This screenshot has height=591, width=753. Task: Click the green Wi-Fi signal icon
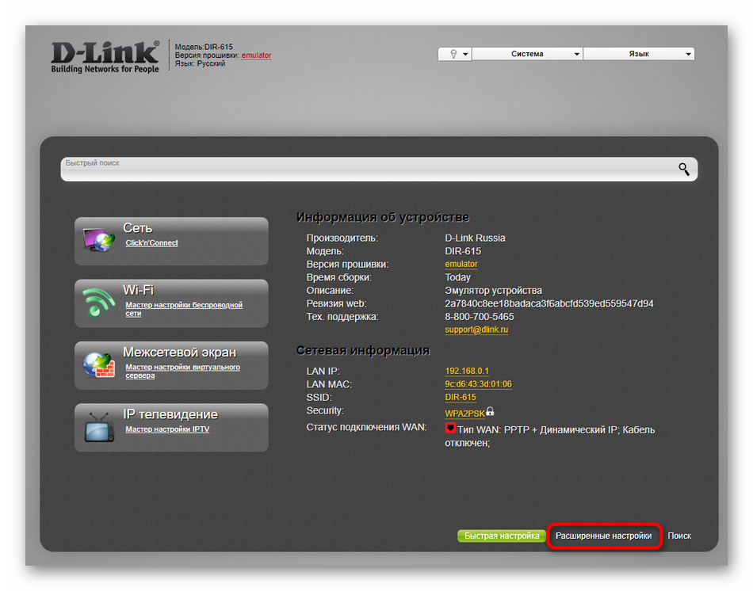coord(98,303)
